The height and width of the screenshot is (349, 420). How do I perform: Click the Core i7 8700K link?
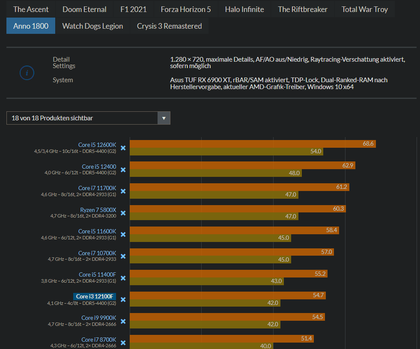98,340
